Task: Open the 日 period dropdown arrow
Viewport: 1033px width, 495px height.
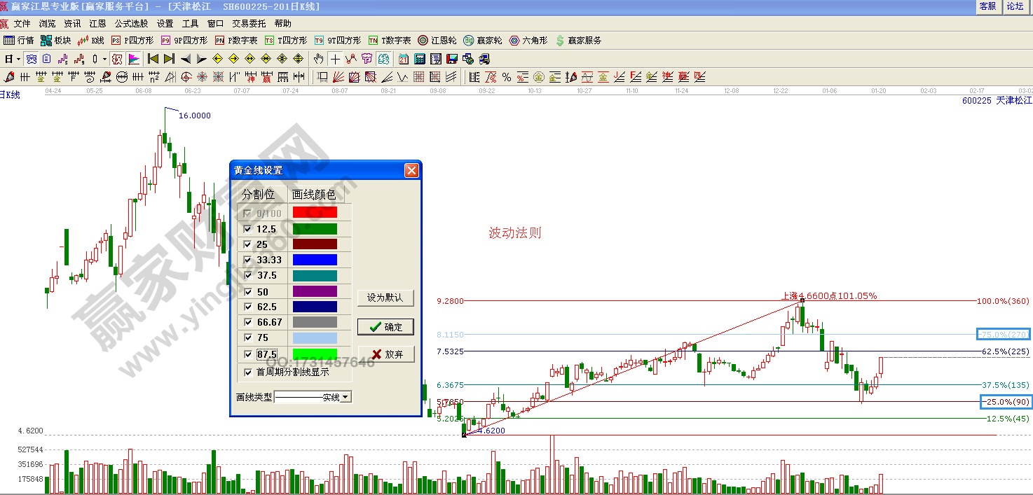Action: tap(18, 59)
